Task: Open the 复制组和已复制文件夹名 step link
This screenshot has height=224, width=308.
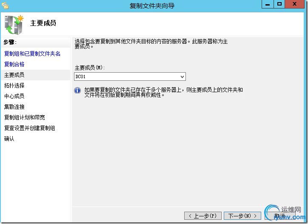Action: pos(32,54)
